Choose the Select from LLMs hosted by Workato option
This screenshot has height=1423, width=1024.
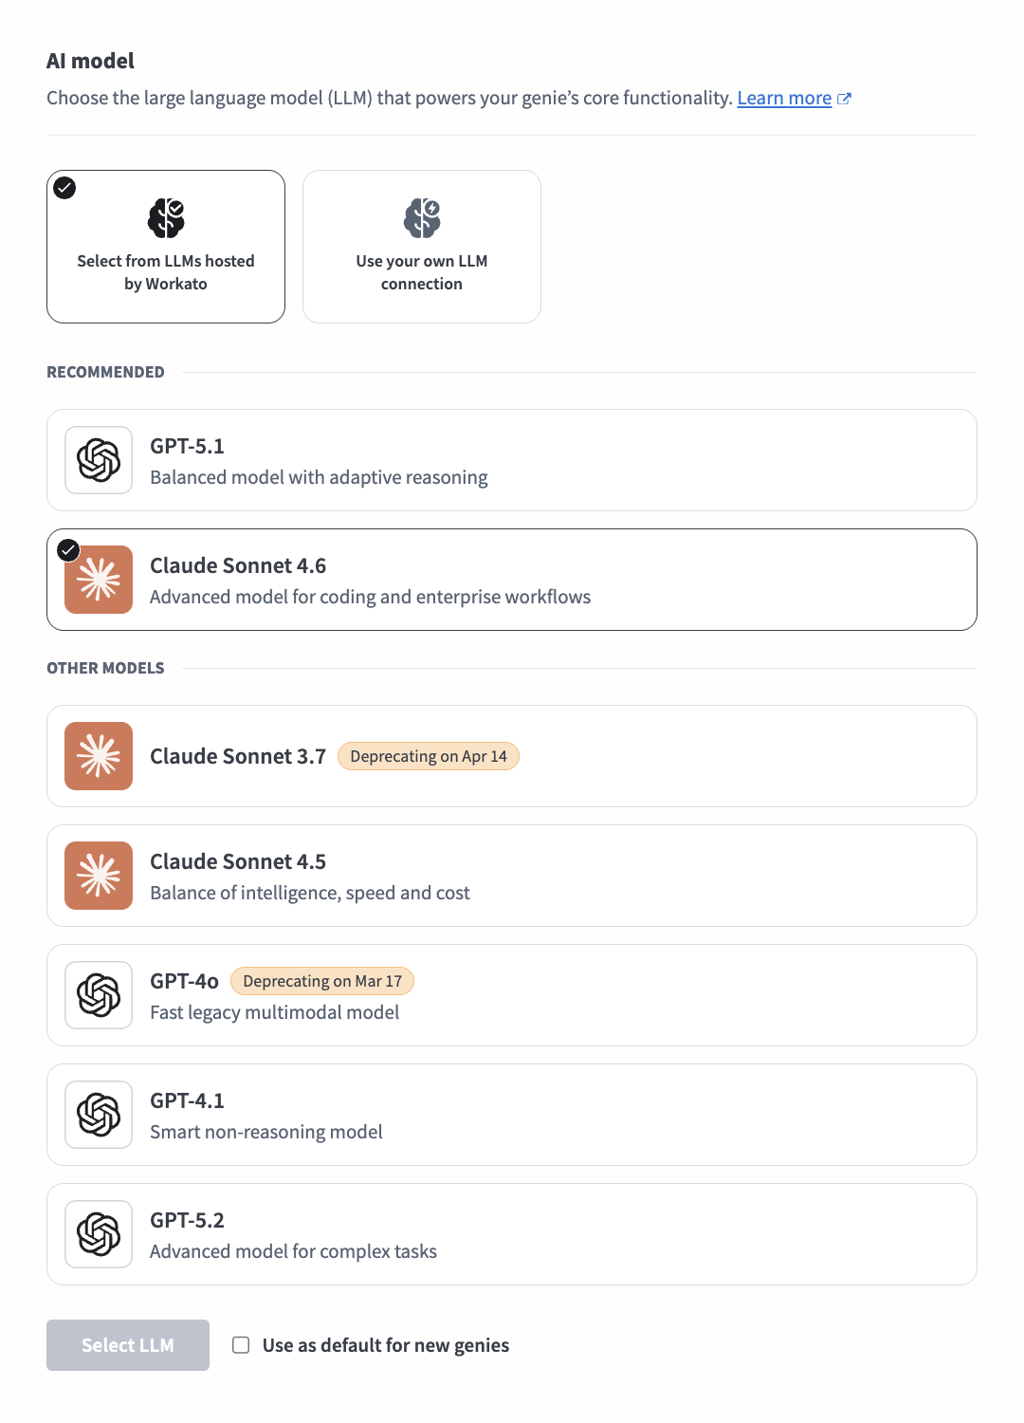tap(166, 271)
